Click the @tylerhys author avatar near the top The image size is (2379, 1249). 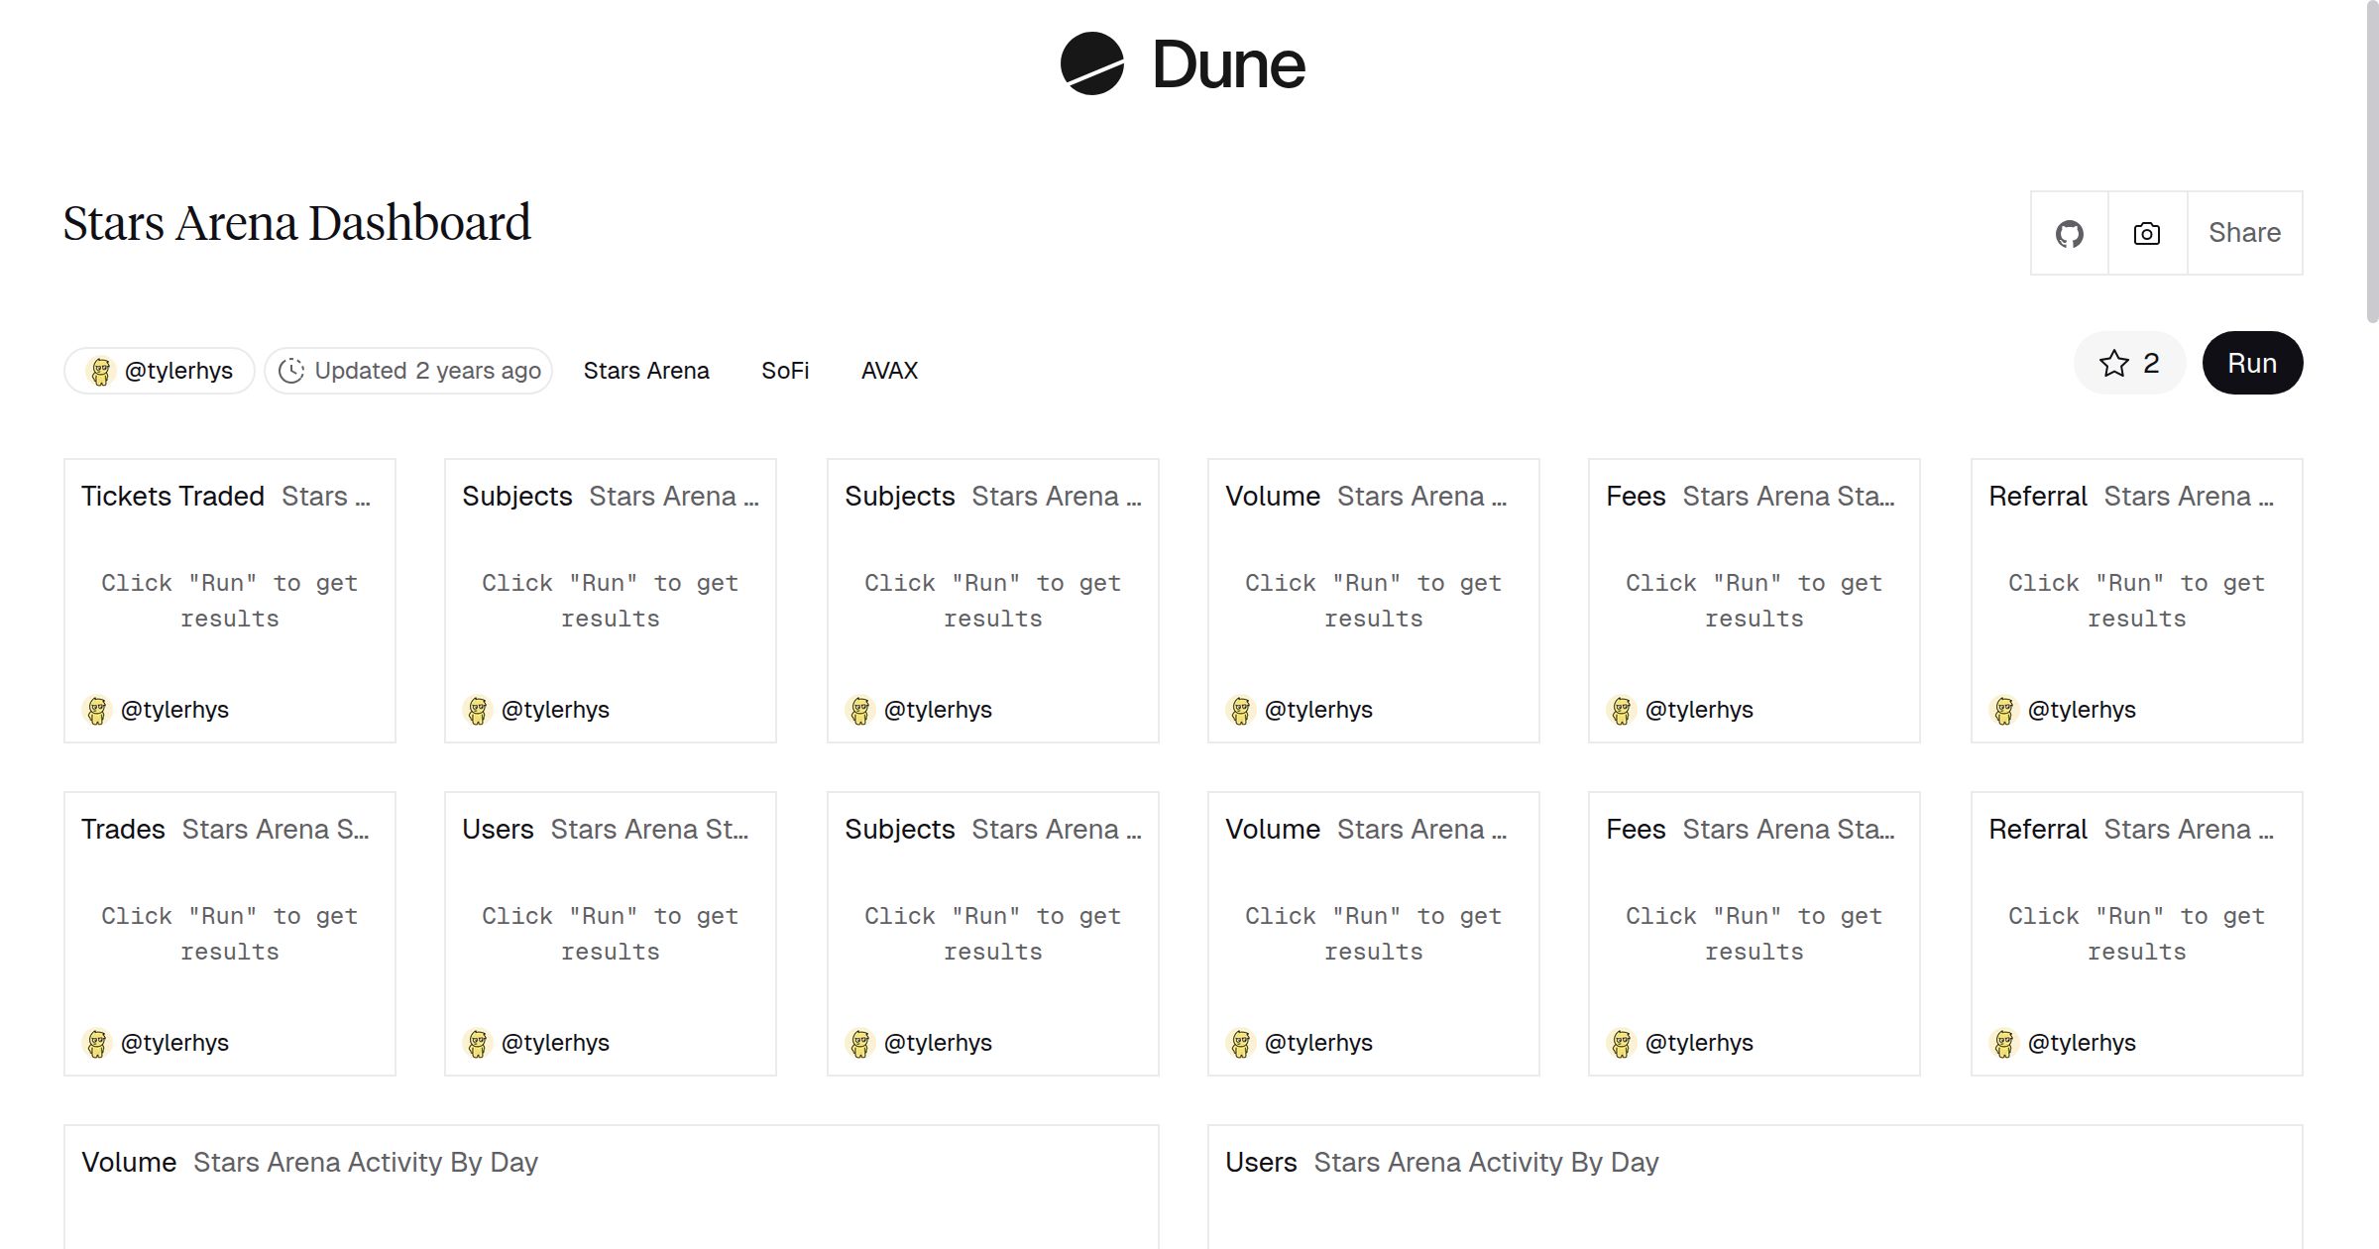[x=100, y=370]
